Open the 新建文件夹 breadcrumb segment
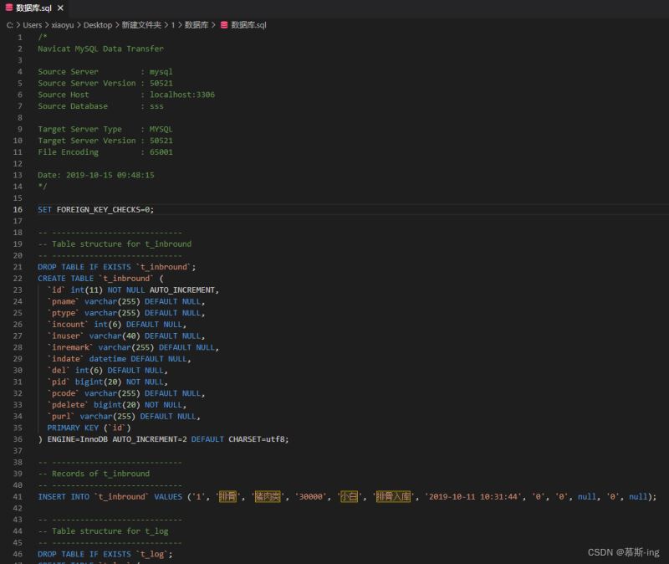 [x=141, y=25]
